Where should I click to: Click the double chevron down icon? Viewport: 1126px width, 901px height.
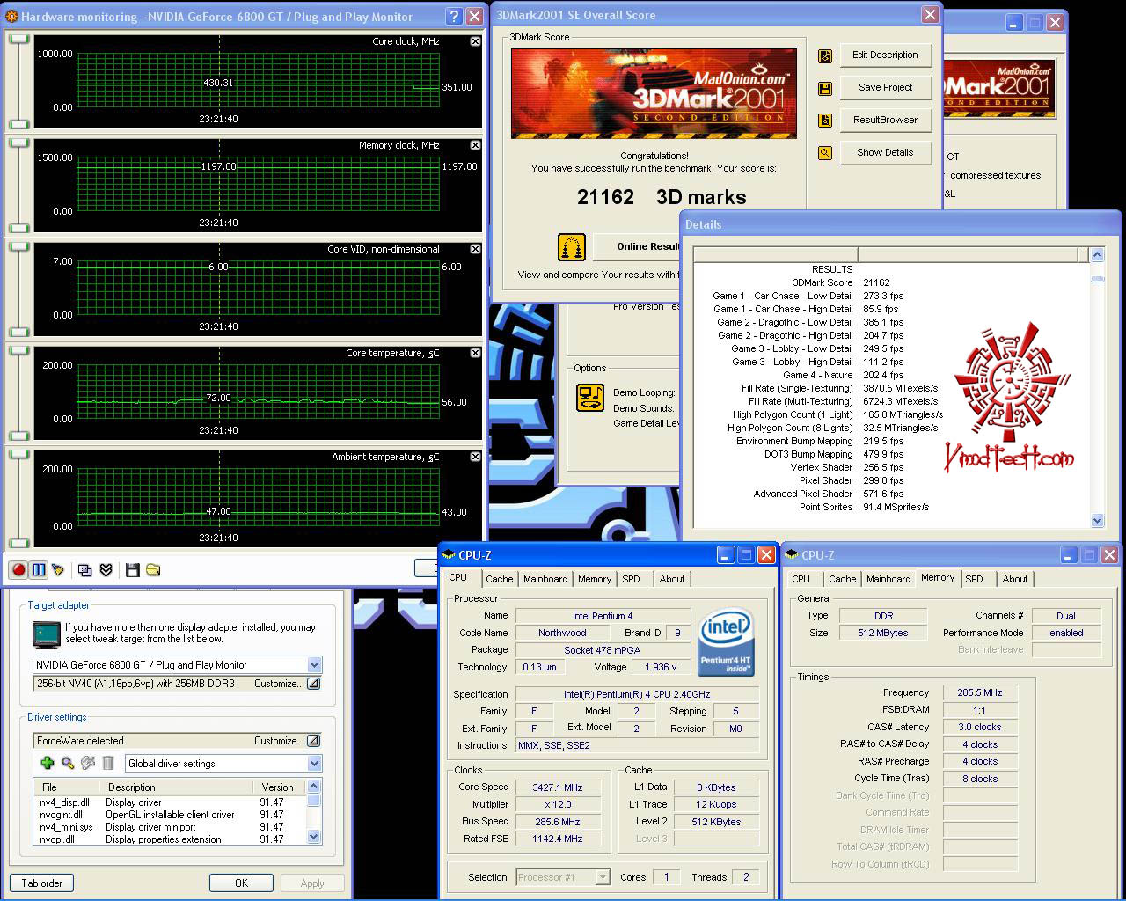click(x=106, y=570)
